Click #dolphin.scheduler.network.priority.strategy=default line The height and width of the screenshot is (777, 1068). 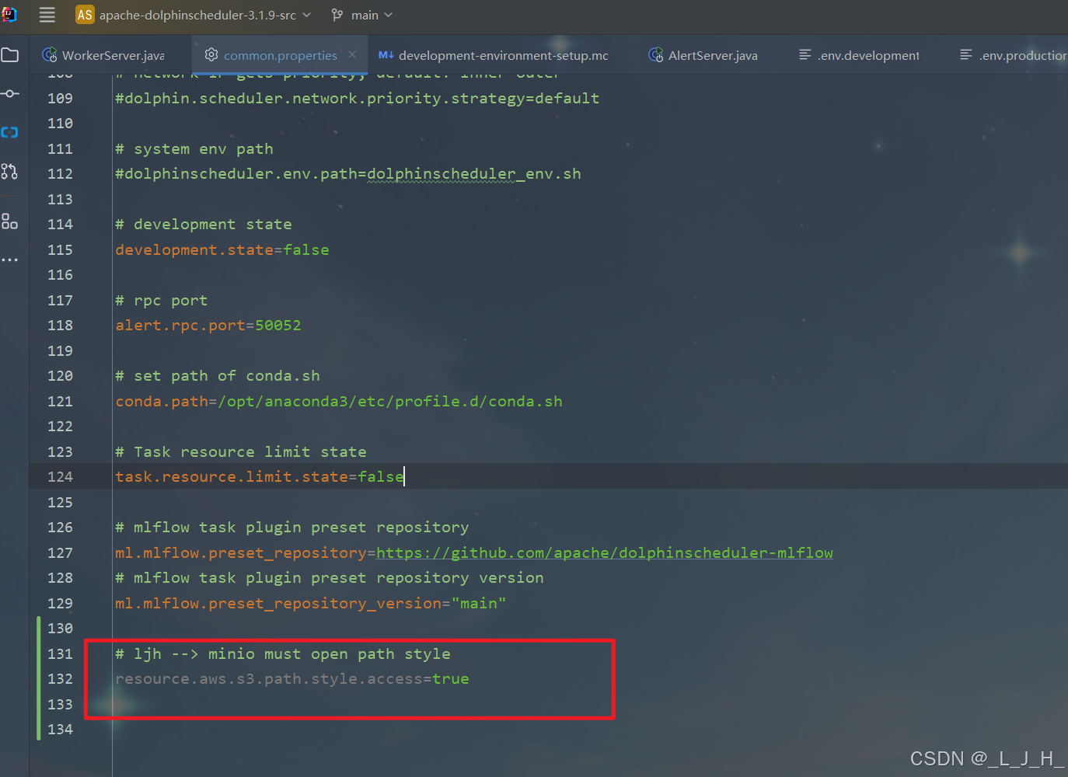coord(358,99)
